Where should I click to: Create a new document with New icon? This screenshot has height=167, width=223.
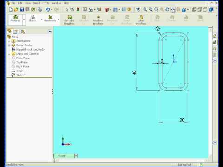tap(11, 10)
